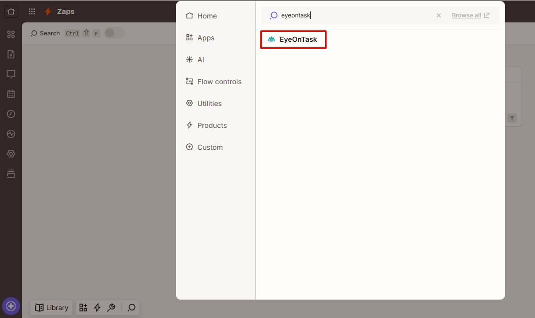Click the activity pulse icon in sidebar
The width and height of the screenshot is (535, 318).
point(11,134)
